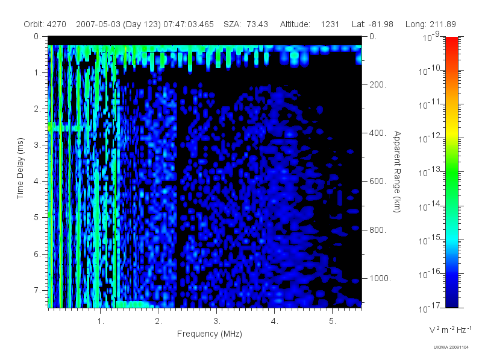Viewport: 482px width, 362px height.
Task: Click the 'Time Delay (ms)' axis label
Action: click(x=20, y=168)
